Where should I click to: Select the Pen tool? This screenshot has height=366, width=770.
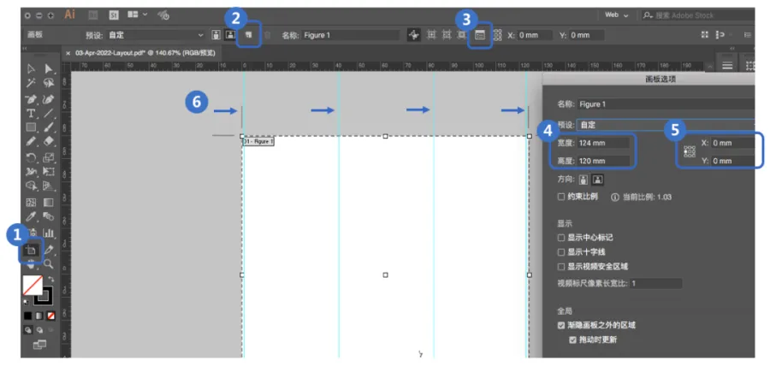point(32,98)
